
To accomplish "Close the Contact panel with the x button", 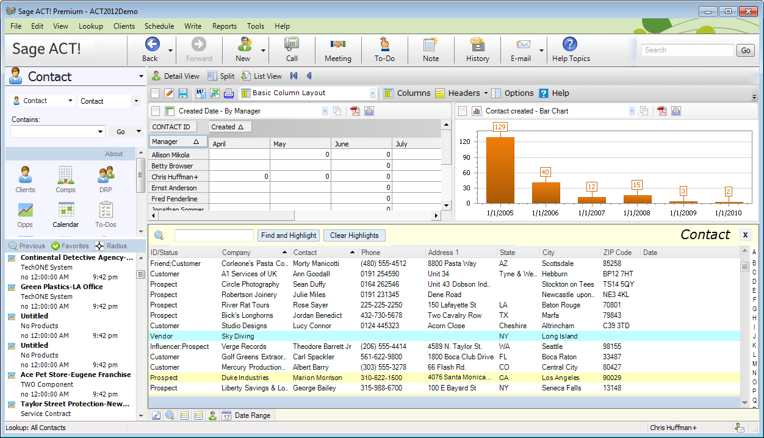I will (745, 235).
